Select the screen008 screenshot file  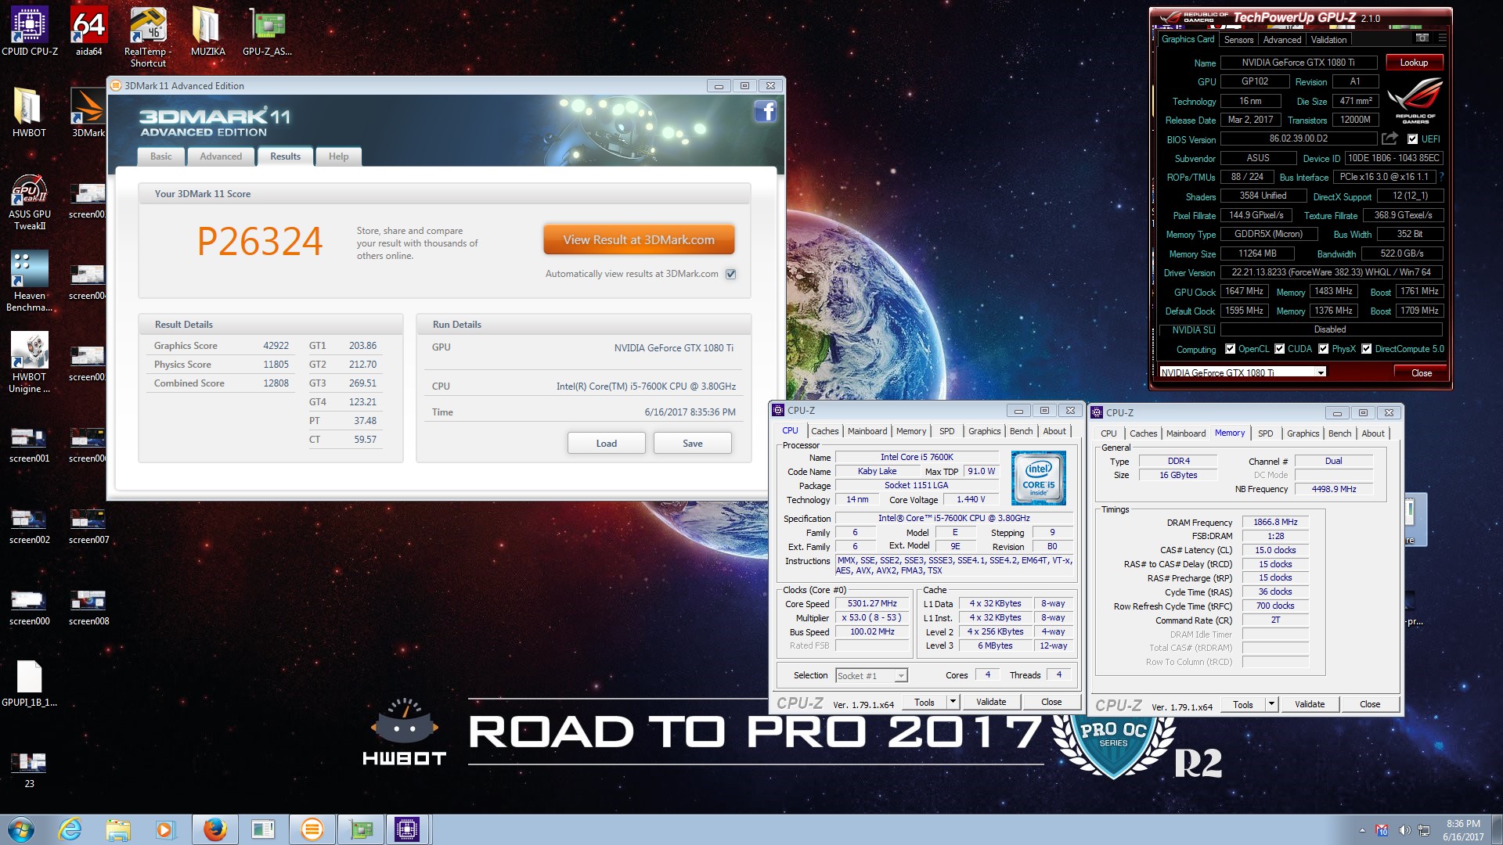(88, 608)
